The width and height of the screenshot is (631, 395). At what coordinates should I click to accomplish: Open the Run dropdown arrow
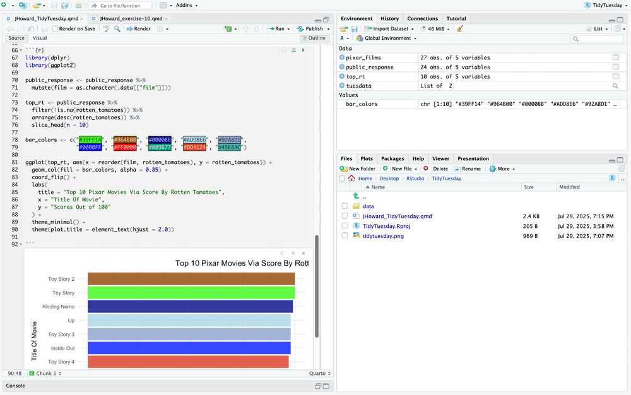tap(288, 29)
